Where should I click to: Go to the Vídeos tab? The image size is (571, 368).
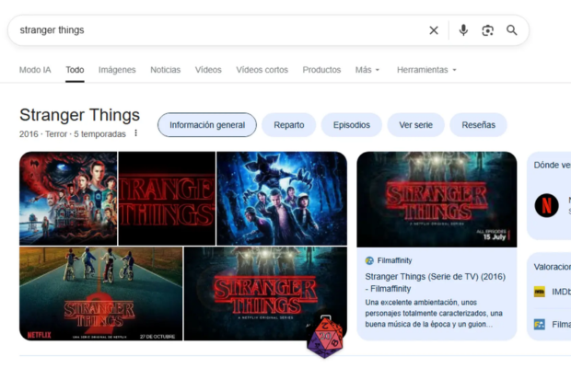(208, 70)
